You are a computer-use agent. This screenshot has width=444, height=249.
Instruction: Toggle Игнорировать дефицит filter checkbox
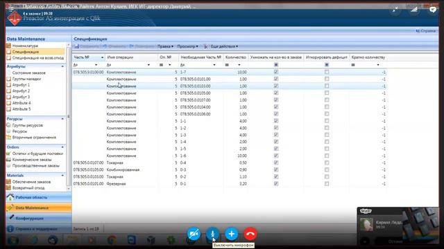click(327, 64)
